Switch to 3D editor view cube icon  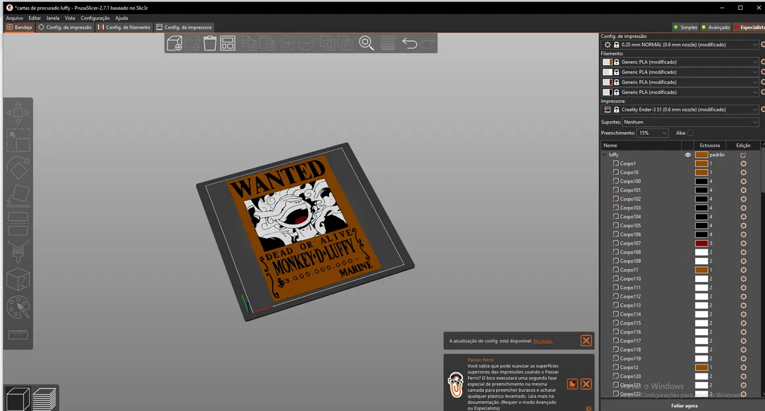coord(18,399)
